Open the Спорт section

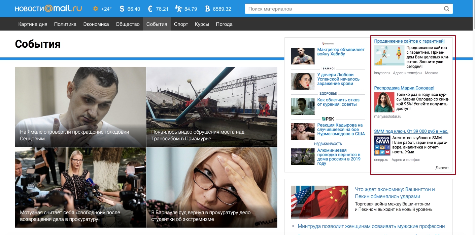point(181,24)
